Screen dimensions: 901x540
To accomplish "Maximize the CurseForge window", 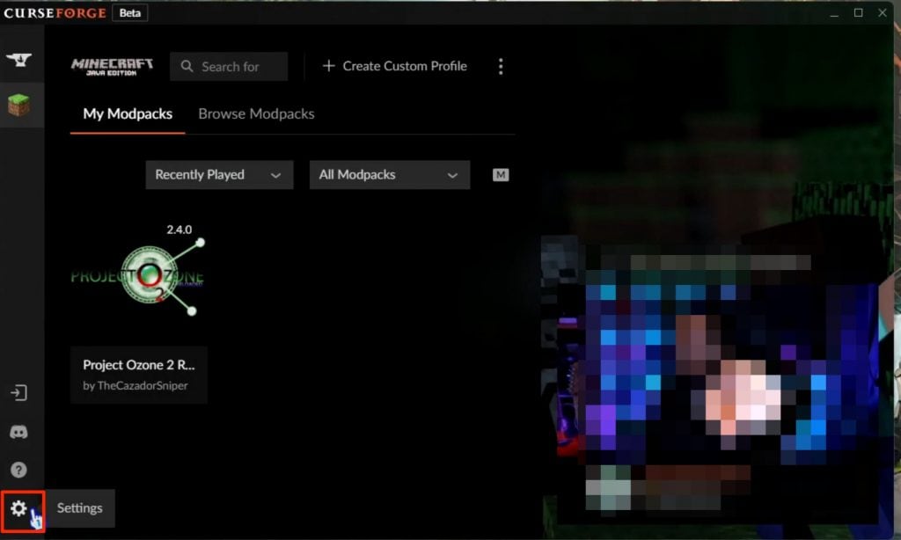I will pyautogui.click(x=859, y=12).
